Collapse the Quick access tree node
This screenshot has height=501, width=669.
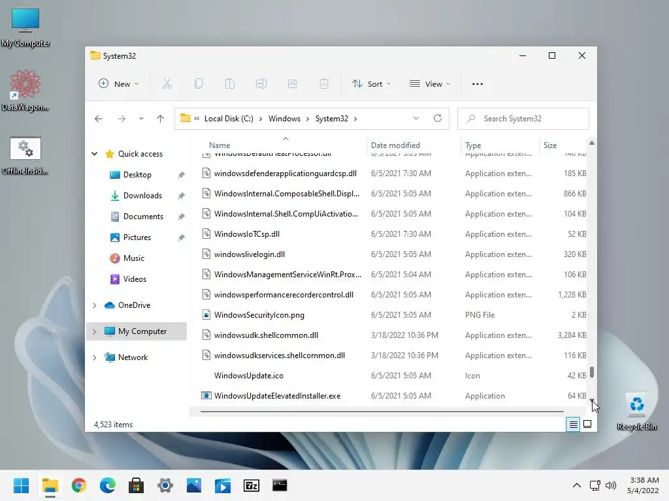coord(94,154)
